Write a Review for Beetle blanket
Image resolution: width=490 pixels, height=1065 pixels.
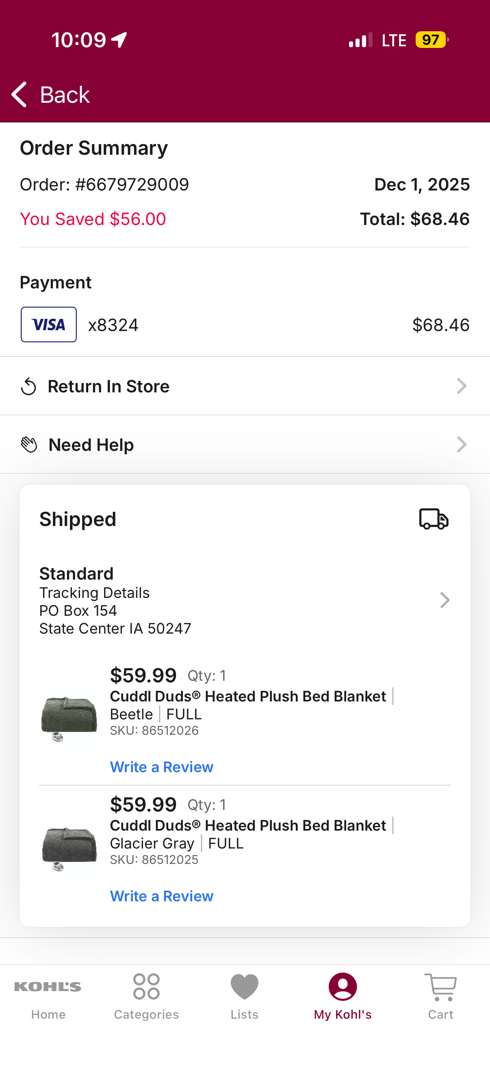162,767
